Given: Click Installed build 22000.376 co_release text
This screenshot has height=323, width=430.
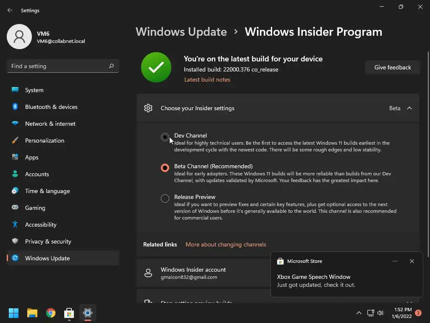Looking at the screenshot, I should point(231,69).
